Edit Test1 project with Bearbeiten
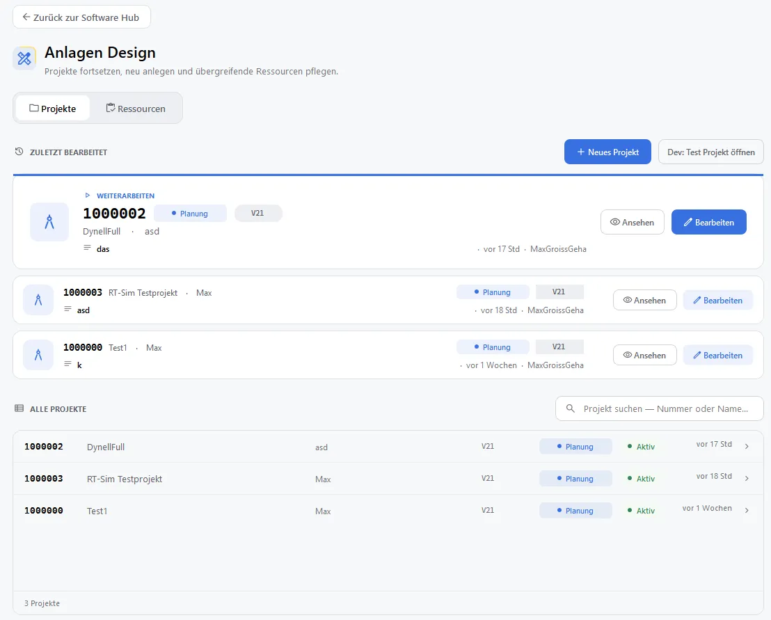Image resolution: width=771 pixels, height=620 pixels. [x=718, y=355]
